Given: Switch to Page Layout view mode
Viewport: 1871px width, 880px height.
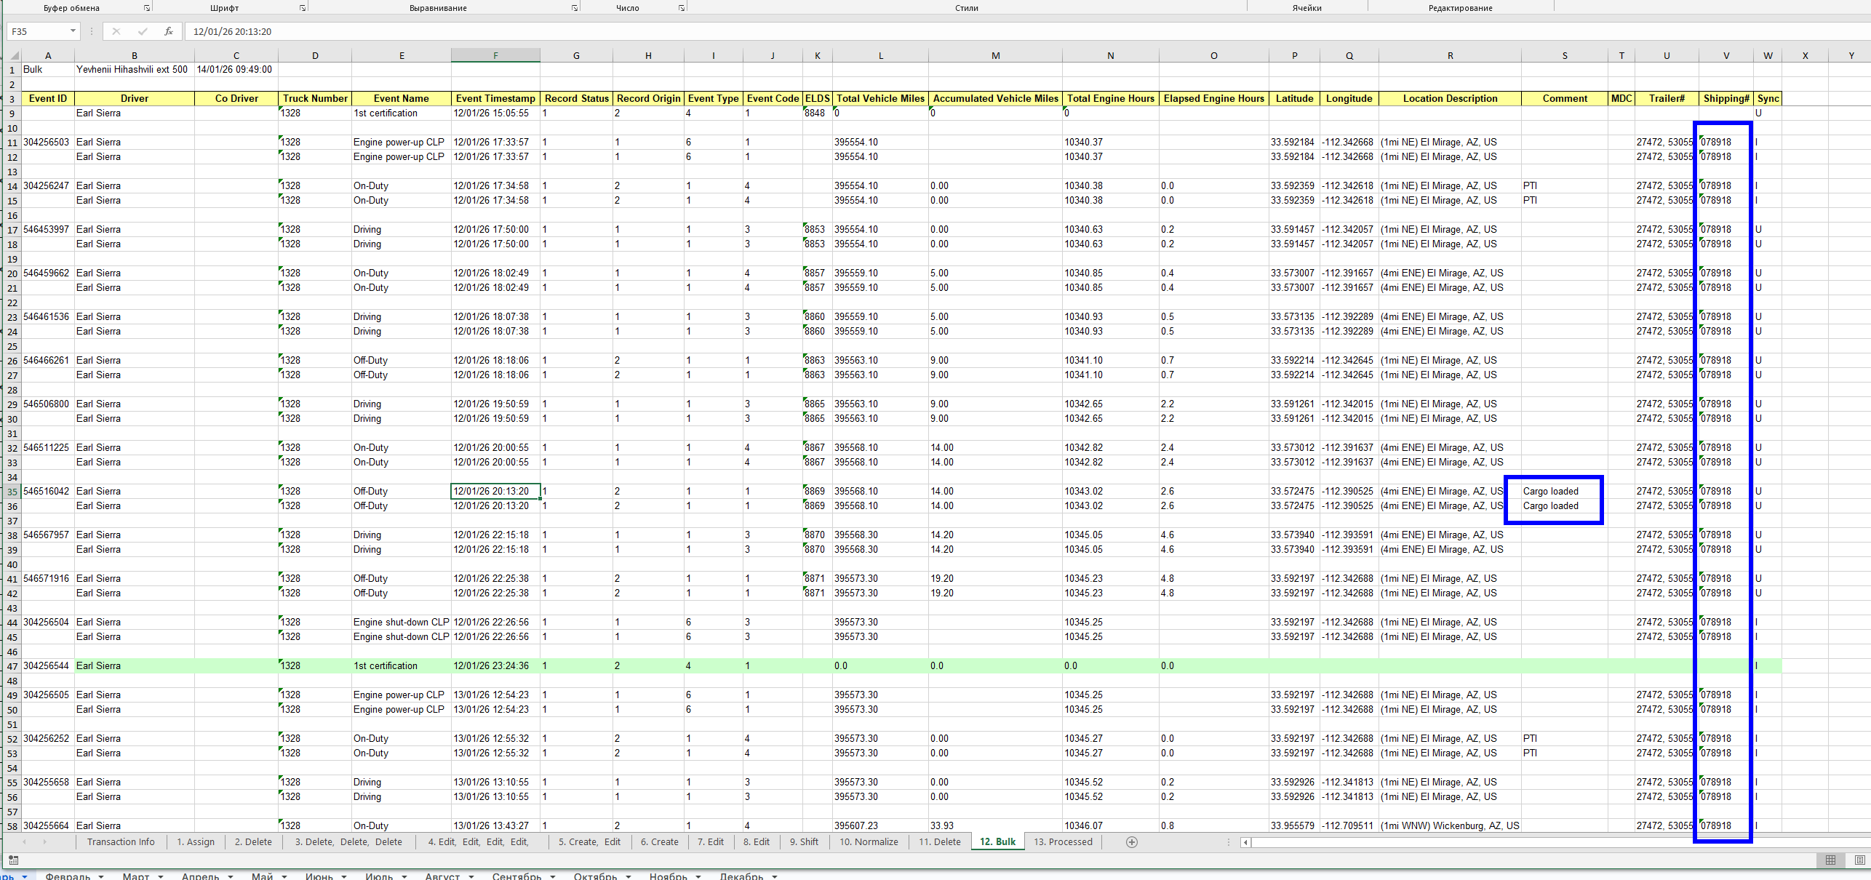Looking at the screenshot, I should coord(1859,860).
